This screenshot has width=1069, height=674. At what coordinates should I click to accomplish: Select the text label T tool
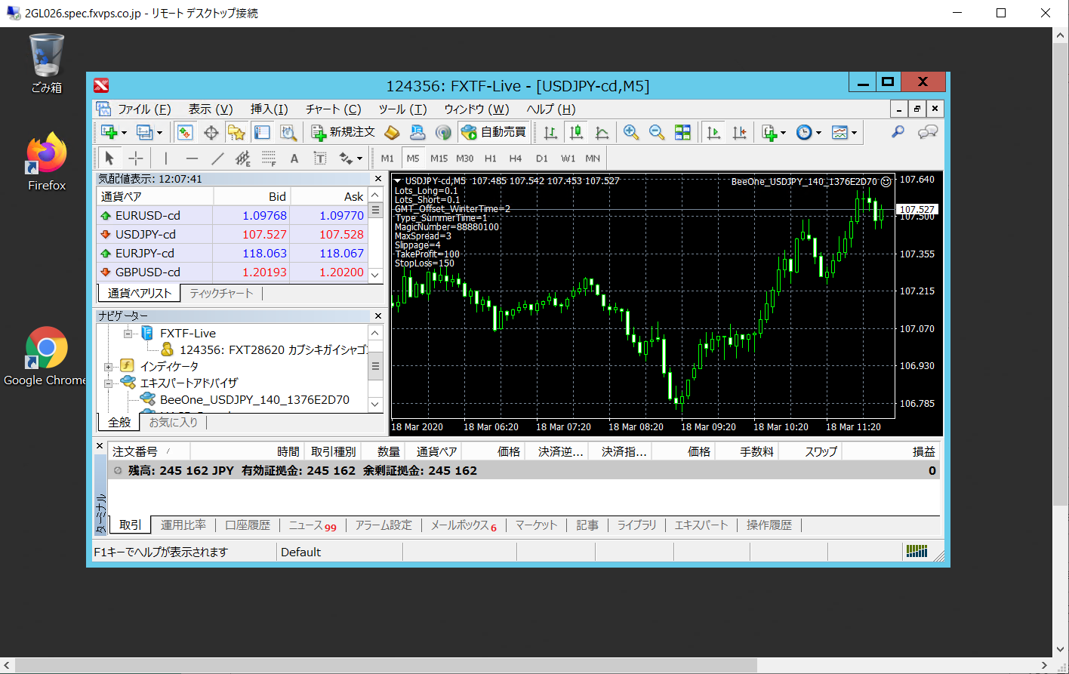pos(320,158)
